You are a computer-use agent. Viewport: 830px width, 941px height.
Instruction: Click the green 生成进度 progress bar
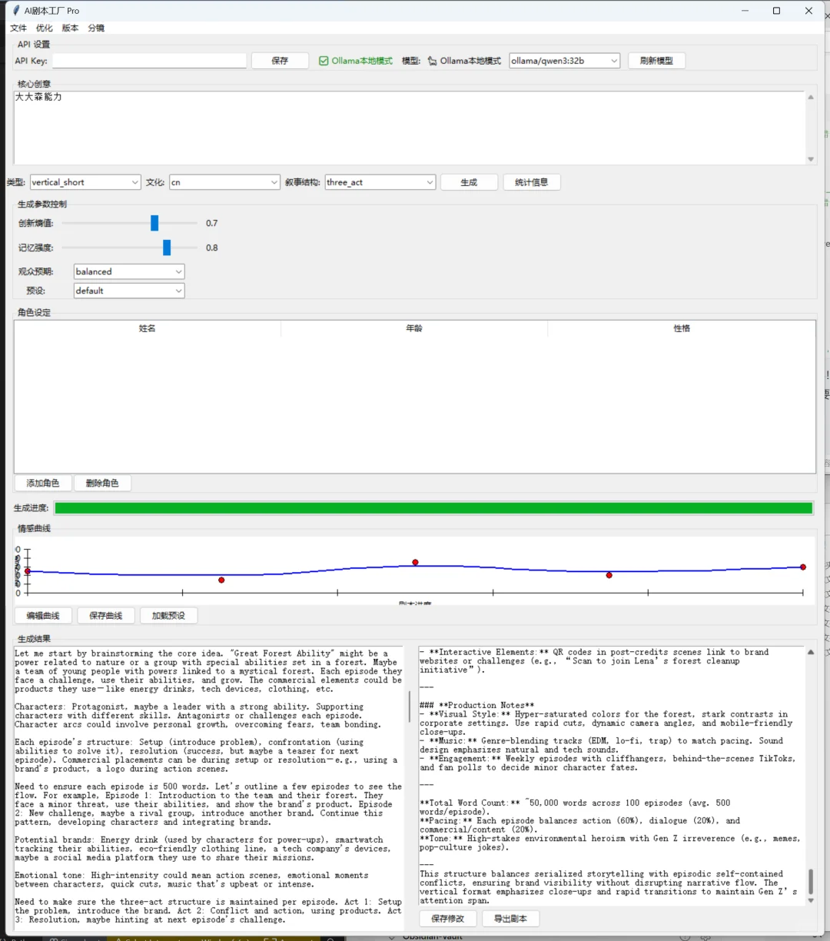[x=433, y=508]
